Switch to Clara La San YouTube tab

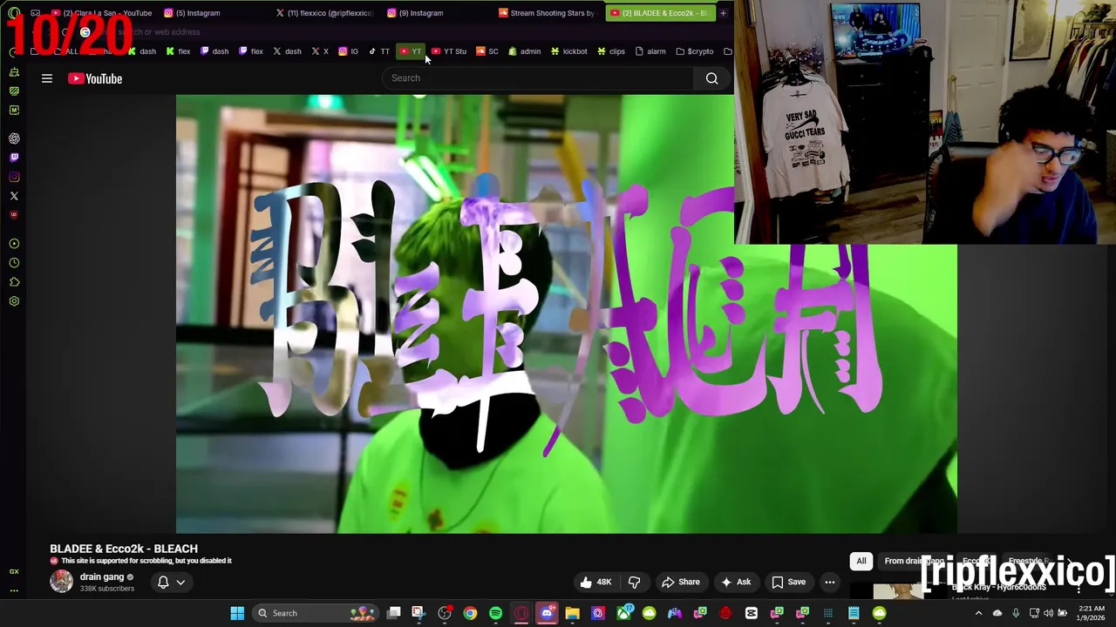click(100, 13)
